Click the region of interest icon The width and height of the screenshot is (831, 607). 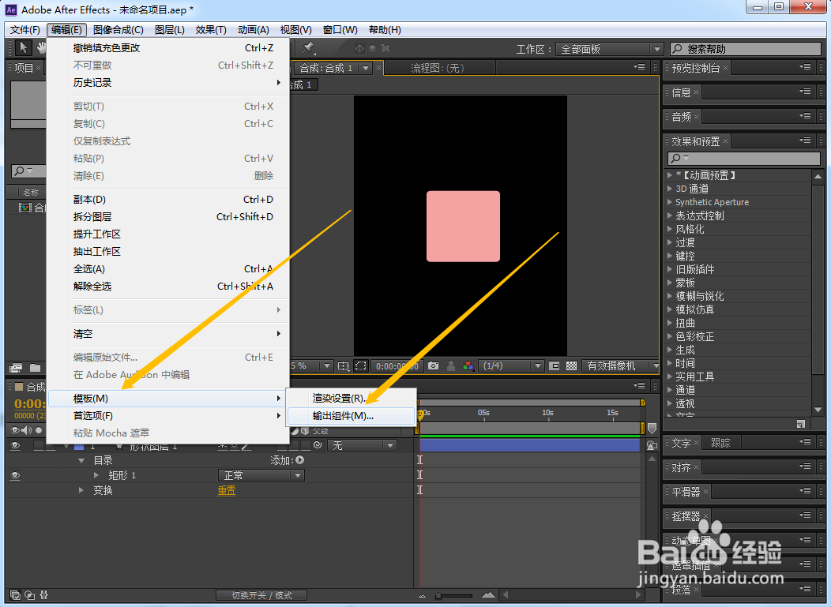coord(360,366)
